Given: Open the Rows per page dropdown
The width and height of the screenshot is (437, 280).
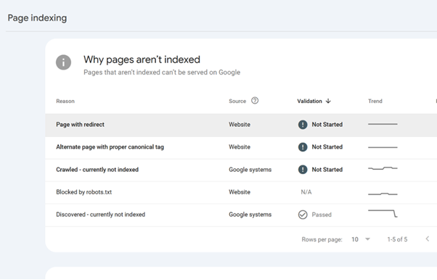Looking at the screenshot, I should (x=361, y=239).
